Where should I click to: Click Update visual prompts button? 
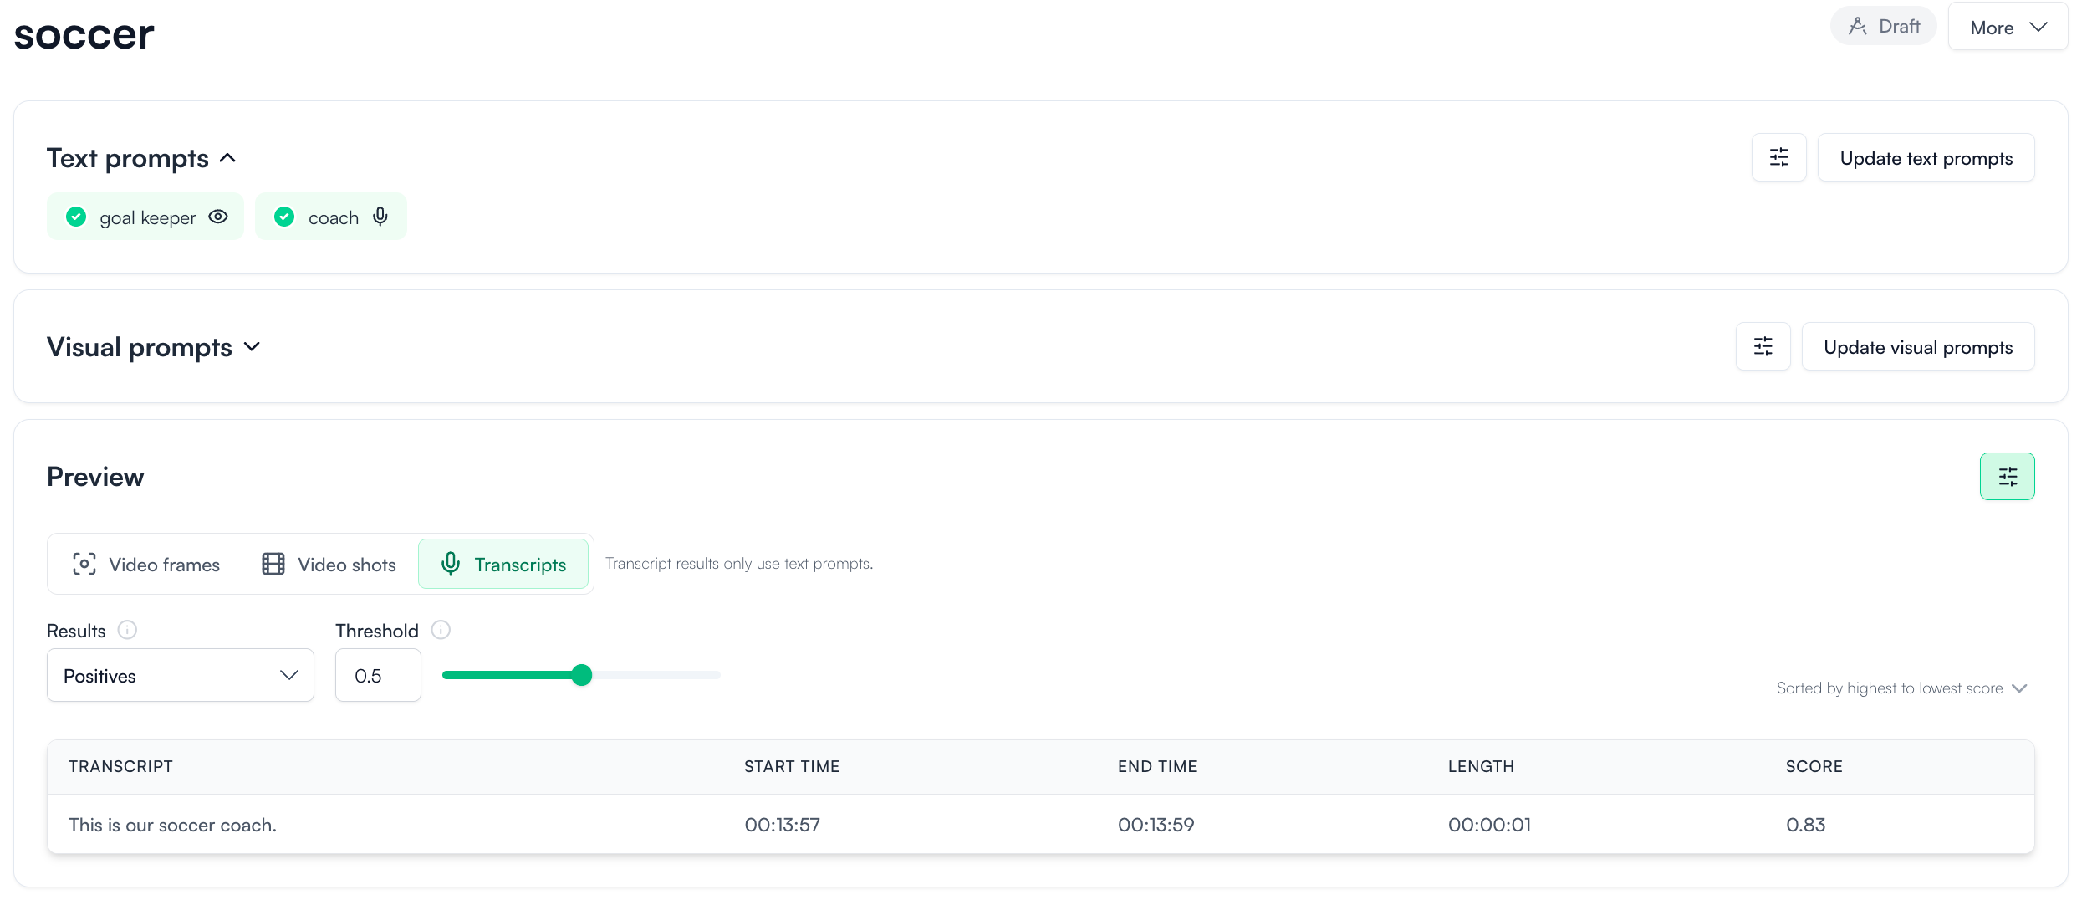[x=1917, y=347]
